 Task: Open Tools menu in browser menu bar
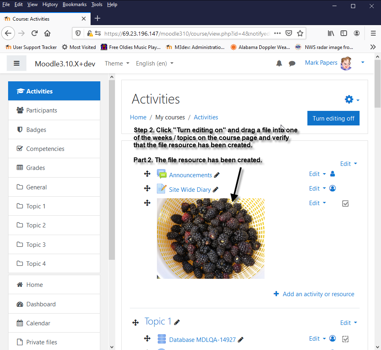tap(97, 4)
